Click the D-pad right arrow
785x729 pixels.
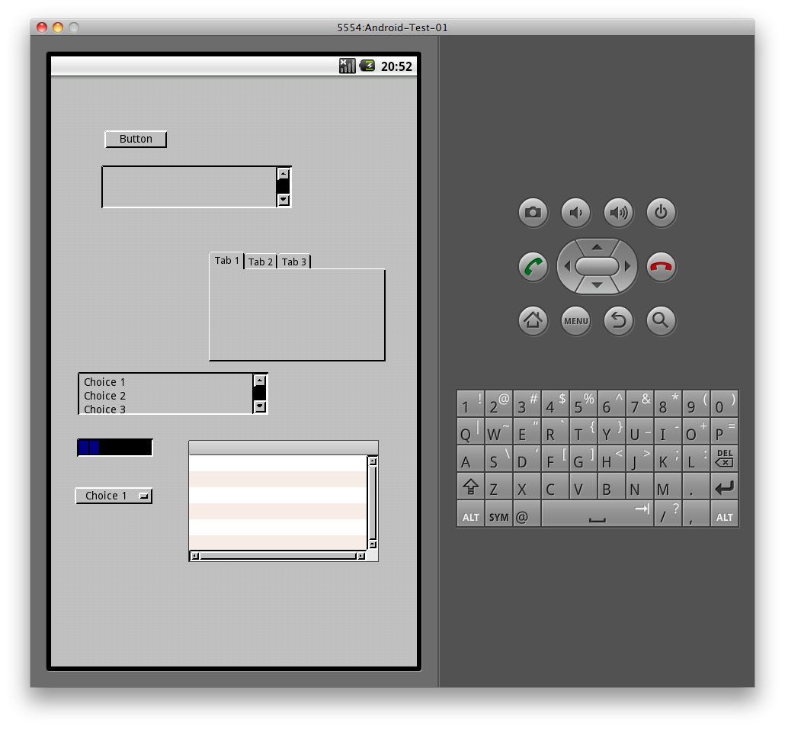click(628, 267)
